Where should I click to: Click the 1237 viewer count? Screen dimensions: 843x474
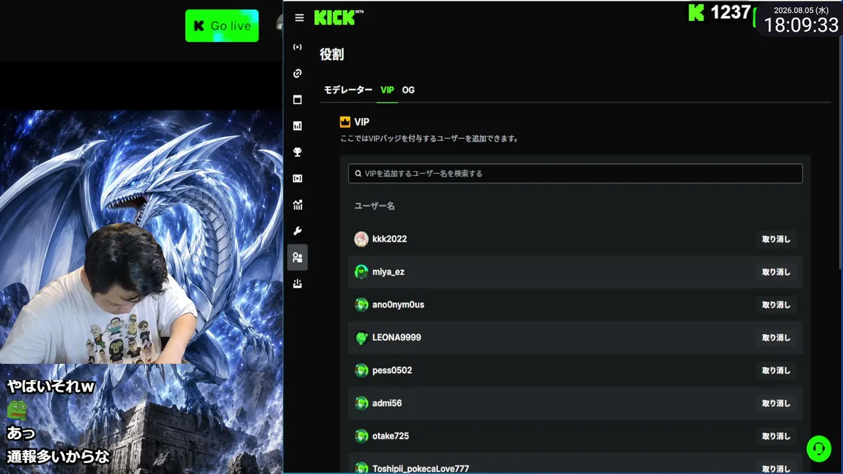(730, 13)
